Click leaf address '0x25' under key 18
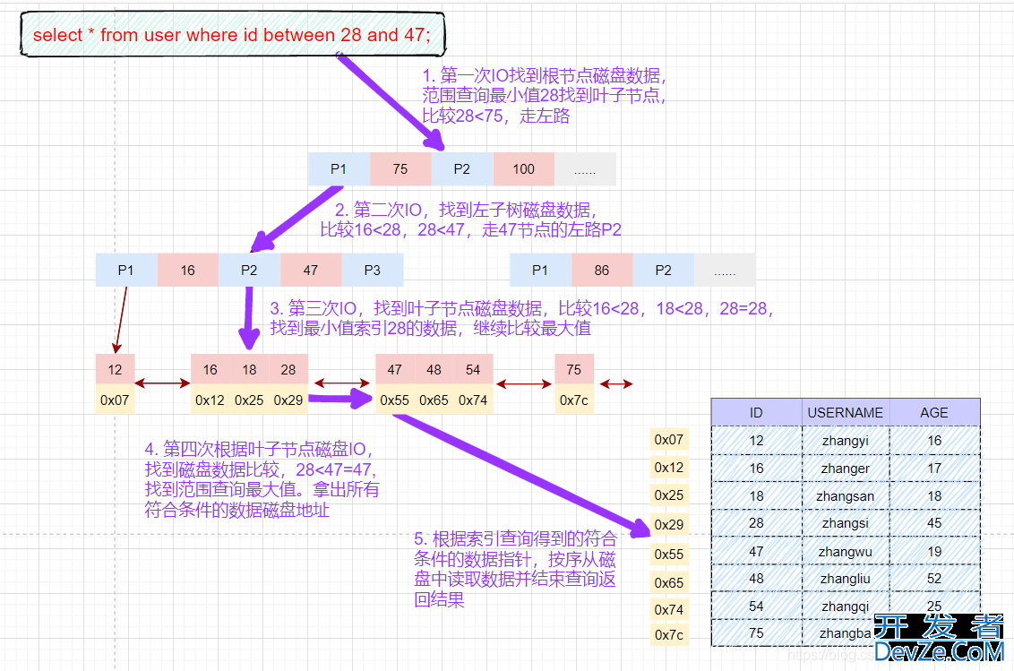The image size is (1014, 671). click(x=250, y=400)
